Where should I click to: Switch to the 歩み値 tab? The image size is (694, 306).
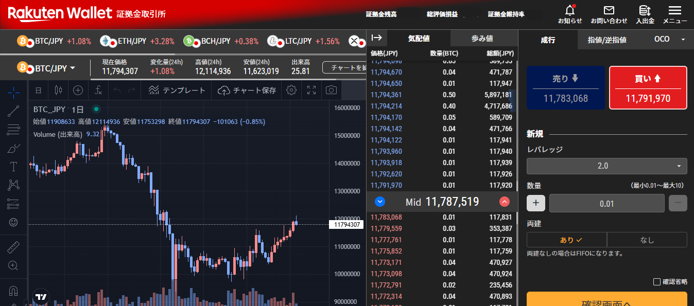(x=482, y=39)
